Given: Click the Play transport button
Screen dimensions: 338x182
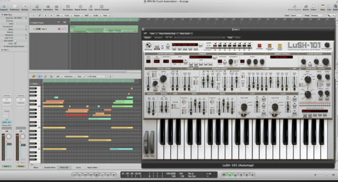Looking at the screenshot, I should (x=102, y=175).
